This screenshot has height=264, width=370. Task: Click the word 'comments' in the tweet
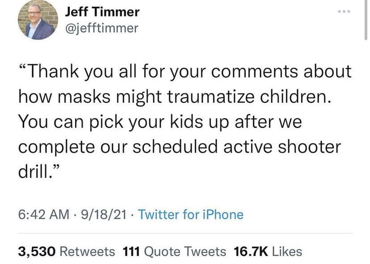(x=254, y=72)
